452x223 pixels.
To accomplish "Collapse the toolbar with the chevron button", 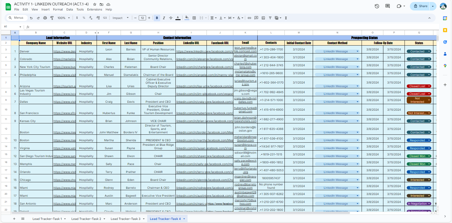I will pos(429,18).
